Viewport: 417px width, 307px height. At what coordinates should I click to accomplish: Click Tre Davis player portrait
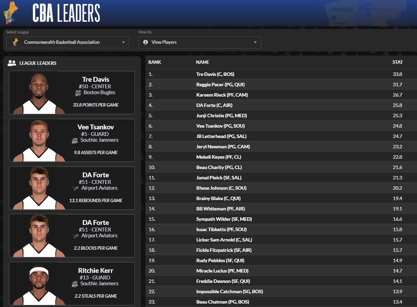point(39,92)
